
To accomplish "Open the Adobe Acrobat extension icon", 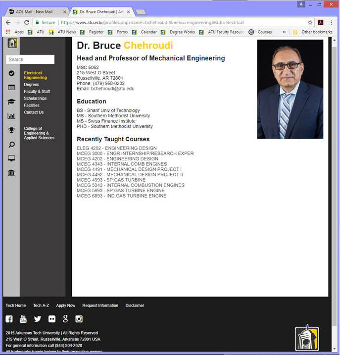I will [321, 22].
